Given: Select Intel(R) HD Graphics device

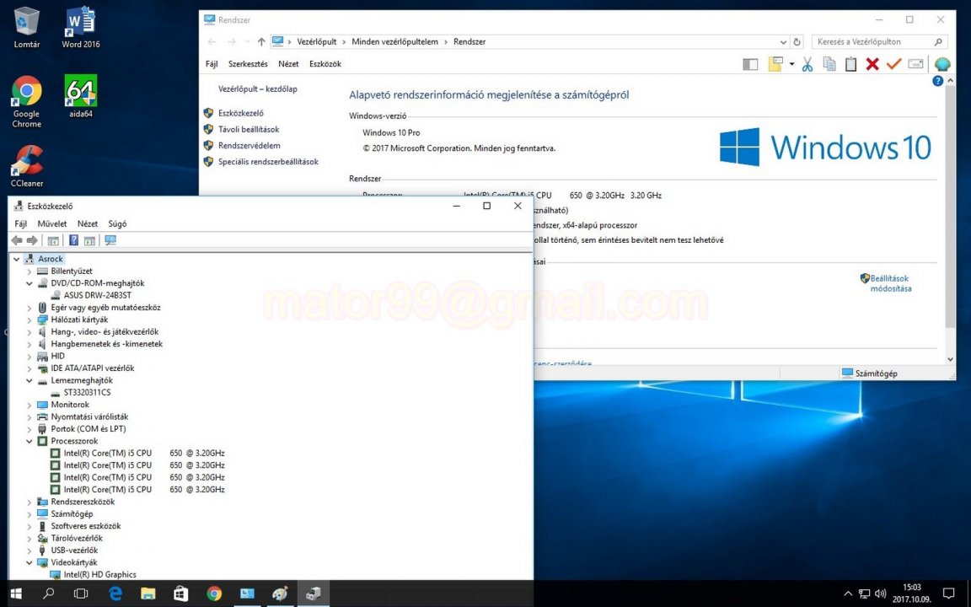Looking at the screenshot, I should (x=99, y=575).
